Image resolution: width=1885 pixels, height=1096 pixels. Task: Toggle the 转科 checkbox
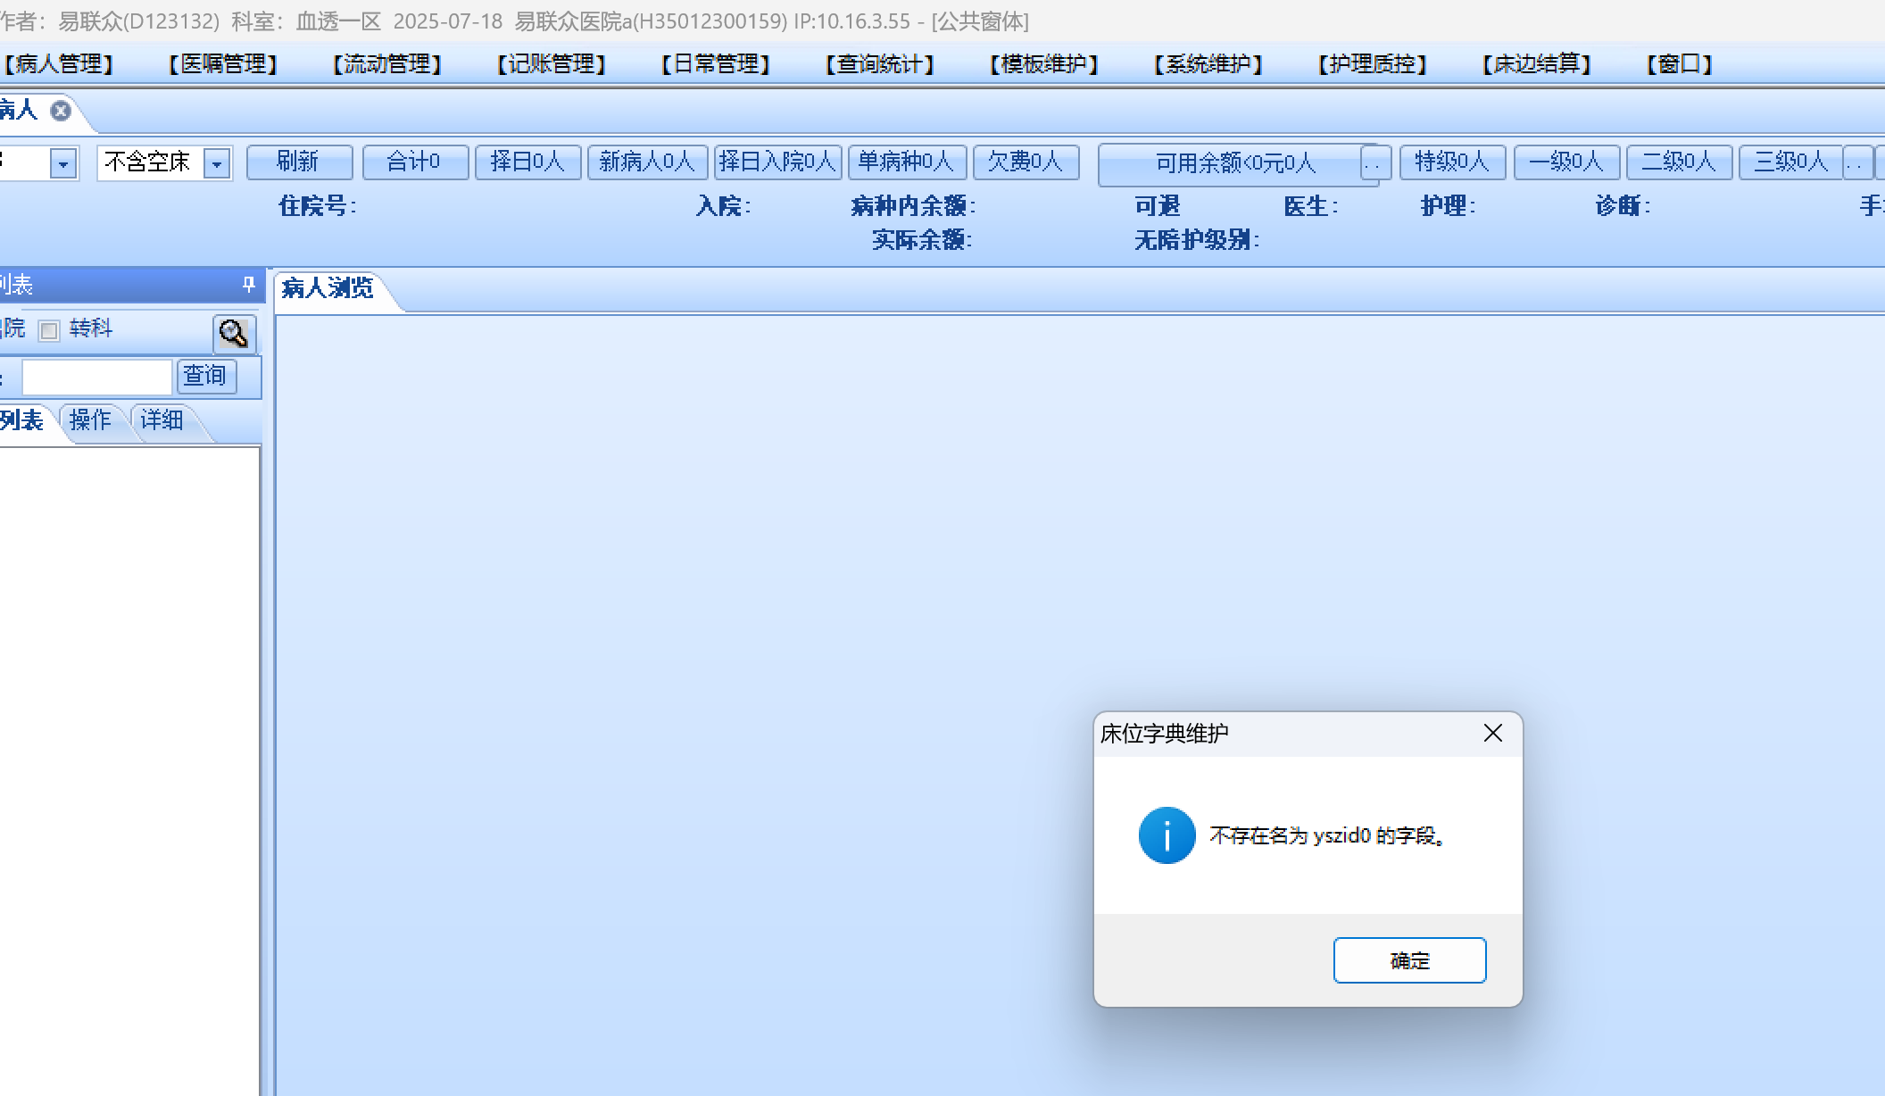(x=49, y=331)
